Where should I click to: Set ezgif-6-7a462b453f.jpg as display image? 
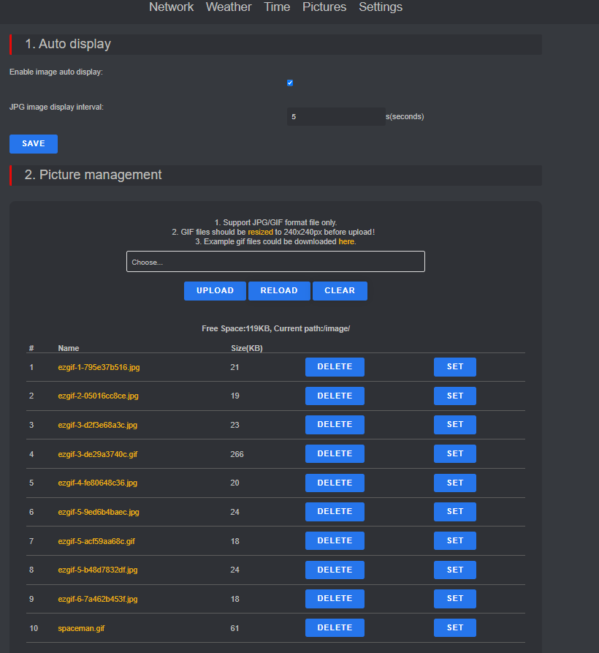(455, 598)
